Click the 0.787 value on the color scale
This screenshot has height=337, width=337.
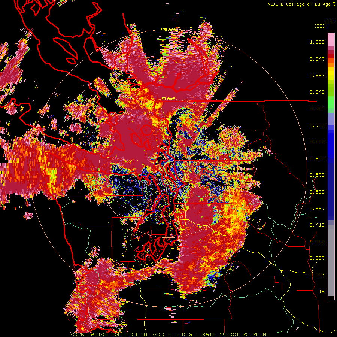[x=317, y=109]
